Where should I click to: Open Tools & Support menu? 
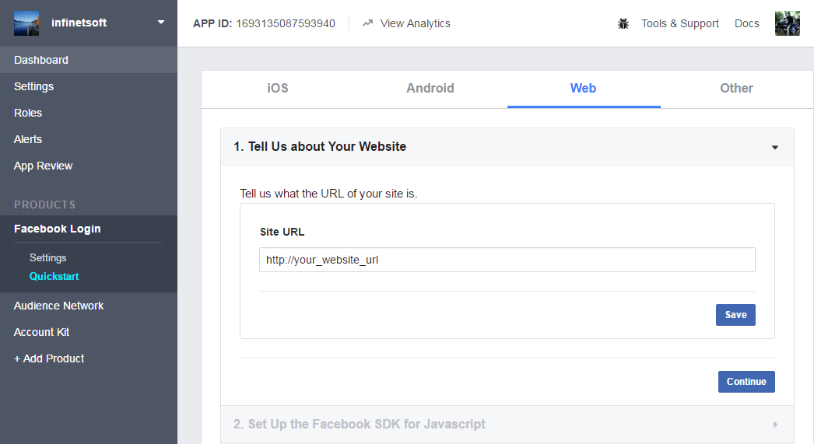[679, 23]
